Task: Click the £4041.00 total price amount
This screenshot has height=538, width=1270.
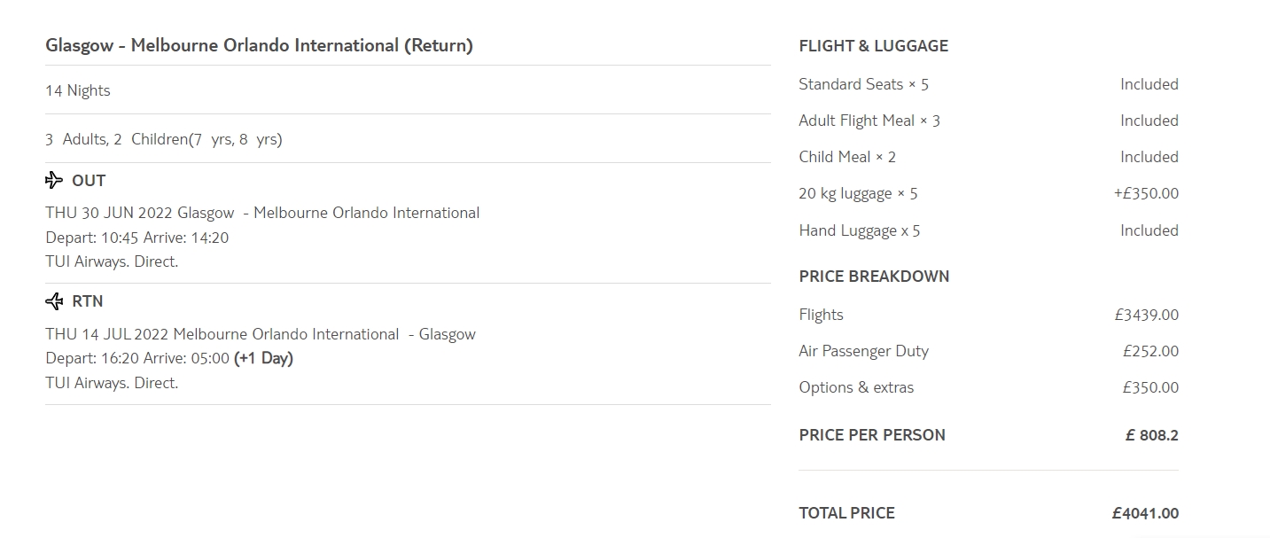Action: (1145, 513)
